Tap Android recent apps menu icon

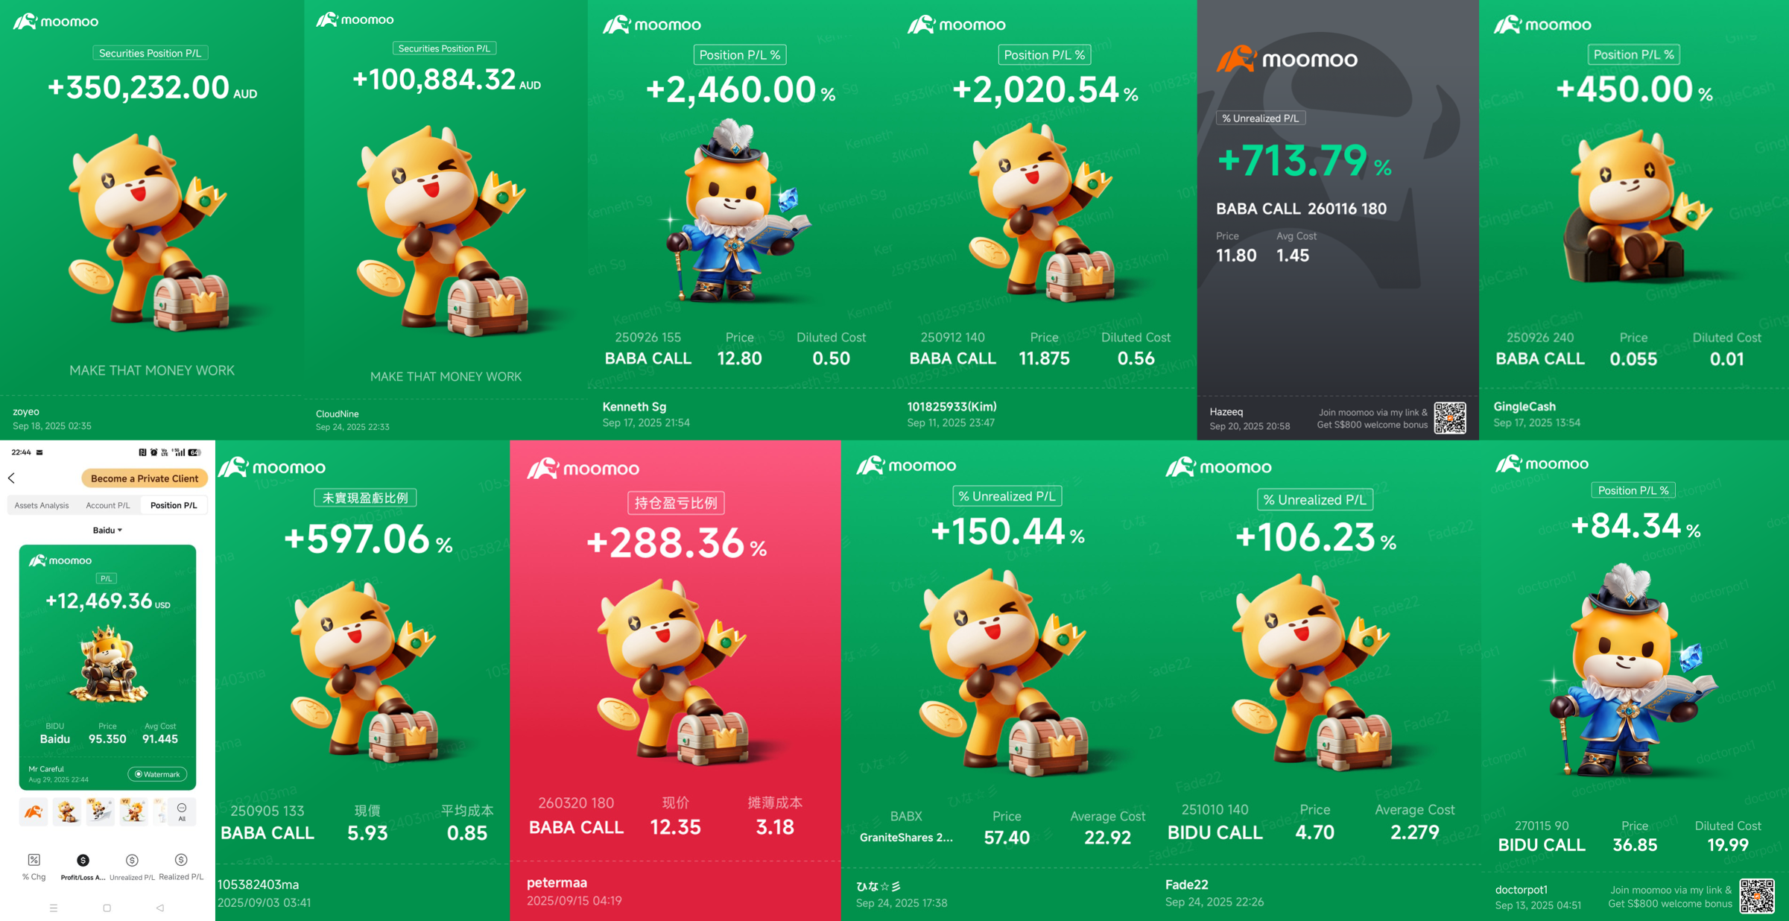[54, 908]
